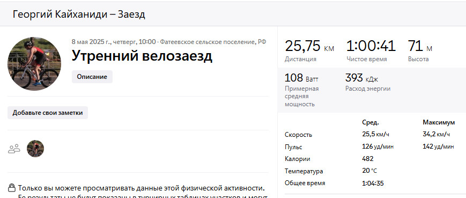The height and width of the screenshot is (198, 466).
Task: Click the Скорость row label
Action: [298, 135]
